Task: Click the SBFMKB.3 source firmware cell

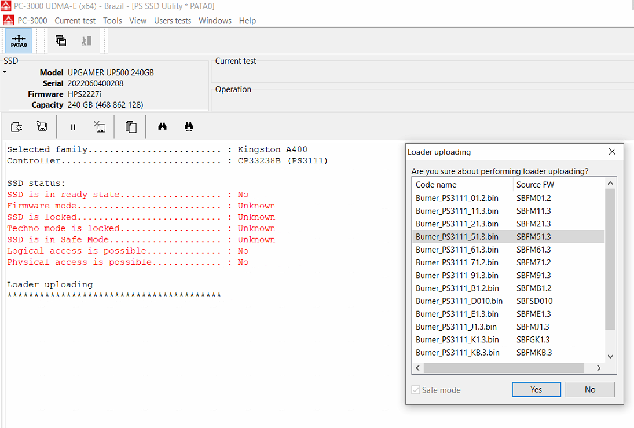Action: pyautogui.click(x=534, y=353)
